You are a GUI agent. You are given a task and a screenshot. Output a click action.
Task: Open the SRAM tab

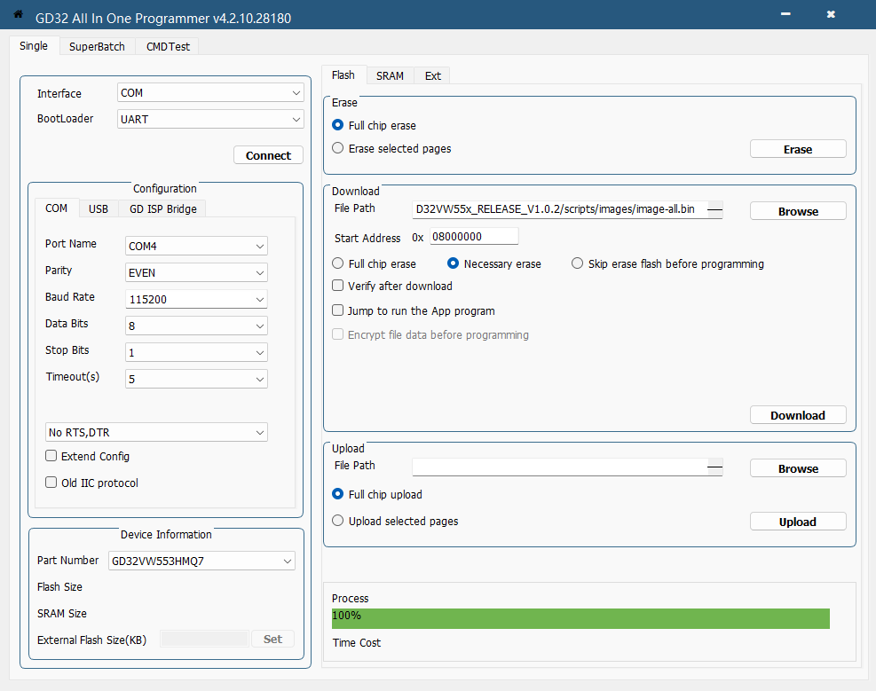coord(390,75)
